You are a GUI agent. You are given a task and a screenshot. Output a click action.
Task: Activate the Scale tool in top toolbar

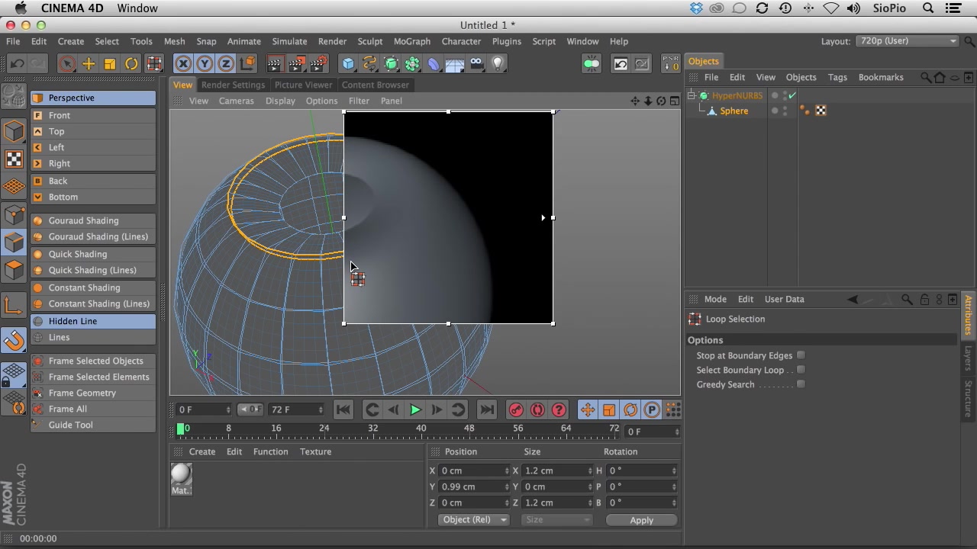tap(110, 64)
